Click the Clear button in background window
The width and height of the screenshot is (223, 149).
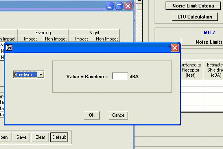pos(40,137)
